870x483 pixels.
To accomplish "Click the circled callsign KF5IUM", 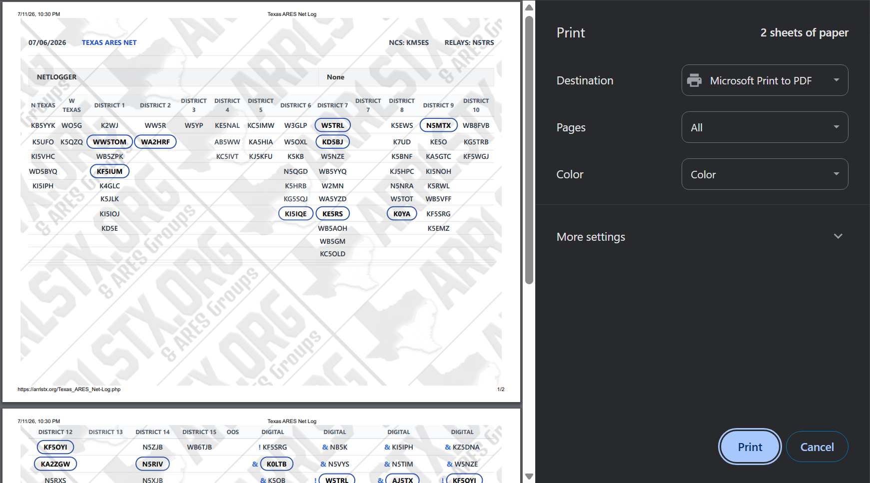I will [x=109, y=171].
